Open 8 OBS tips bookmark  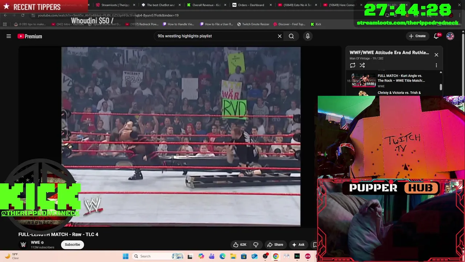30,24
